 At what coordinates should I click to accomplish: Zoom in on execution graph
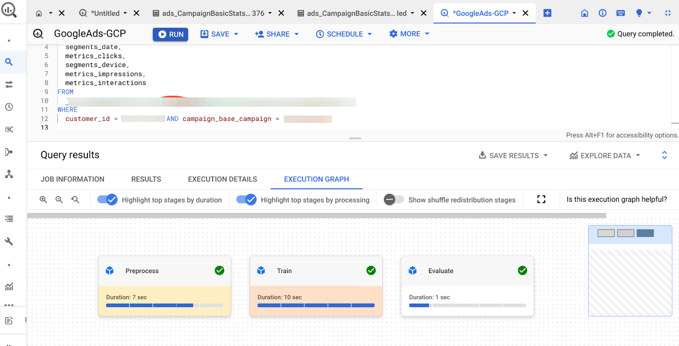(x=43, y=199)
